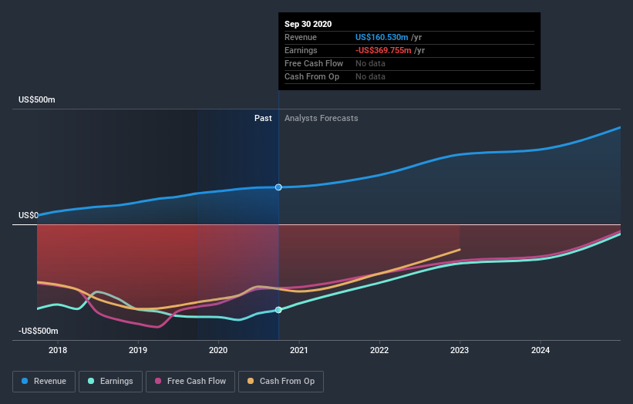The height and width of the screenshot is (404, 633).
Task: Click the 2018 x-axis label
Action: click(58, 350)
